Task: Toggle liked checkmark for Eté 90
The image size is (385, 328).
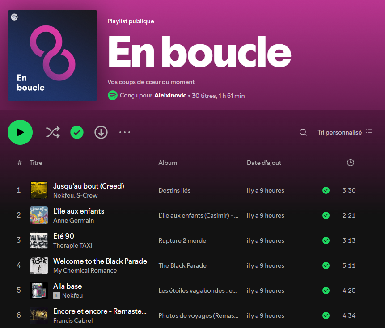Action: coord(326,240)
